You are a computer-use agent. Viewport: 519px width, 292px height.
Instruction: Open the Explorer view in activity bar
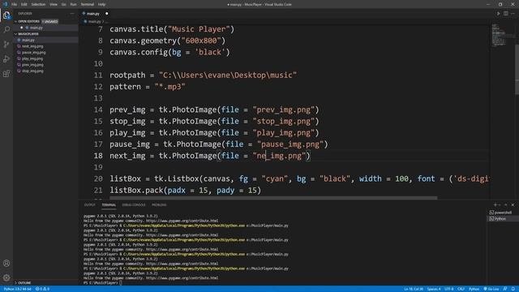6,15
